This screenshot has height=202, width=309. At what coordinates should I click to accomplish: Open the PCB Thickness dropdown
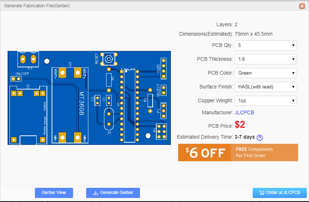click(x=266, y=59)
